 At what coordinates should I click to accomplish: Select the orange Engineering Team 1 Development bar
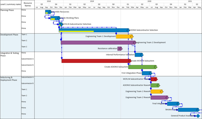pyautogui.click(x=124, y=36)
